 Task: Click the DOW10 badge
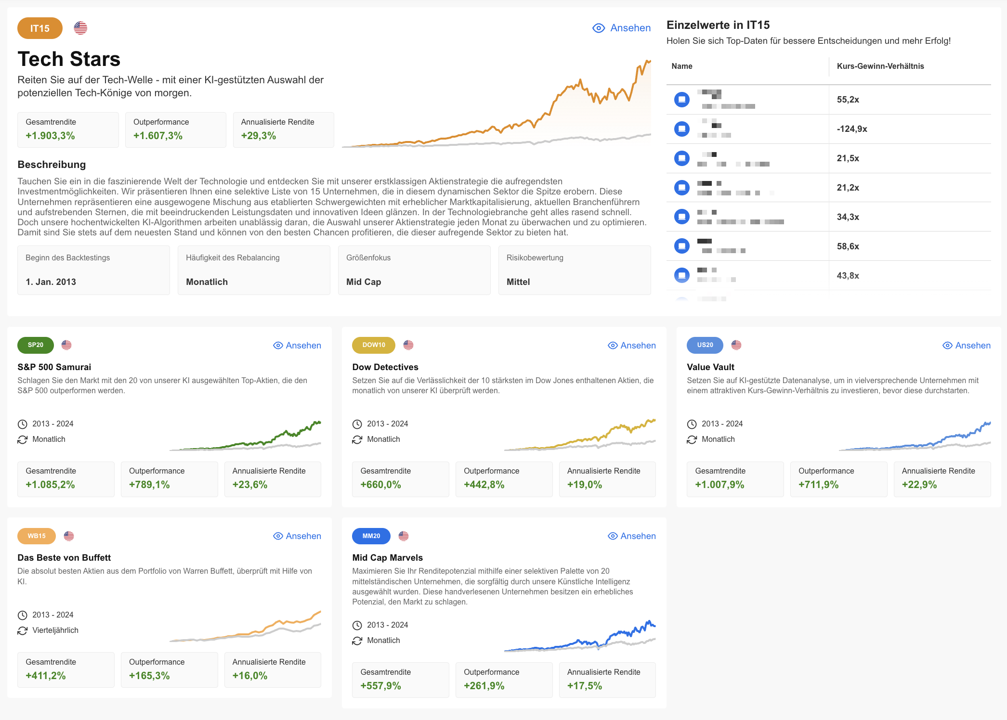tap(374, 345)
